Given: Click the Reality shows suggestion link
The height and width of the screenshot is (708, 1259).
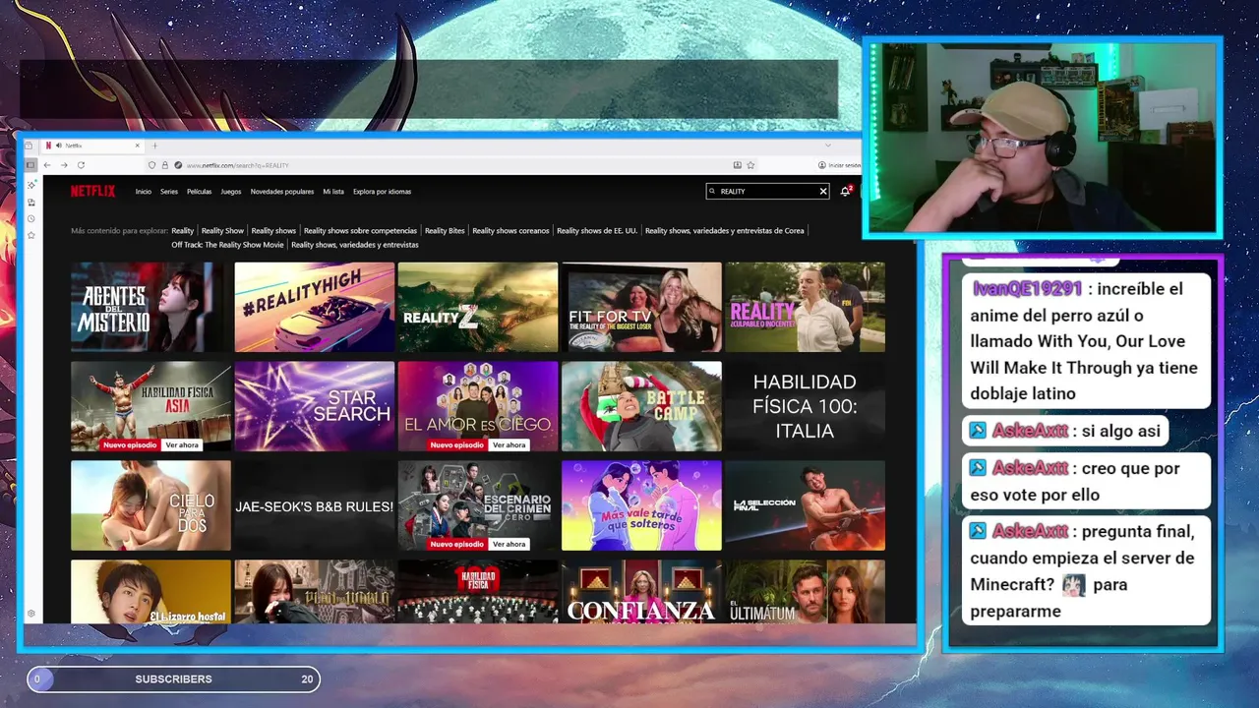Looking at the screenshot, I should pyautogui.click(x=273, y=231).
